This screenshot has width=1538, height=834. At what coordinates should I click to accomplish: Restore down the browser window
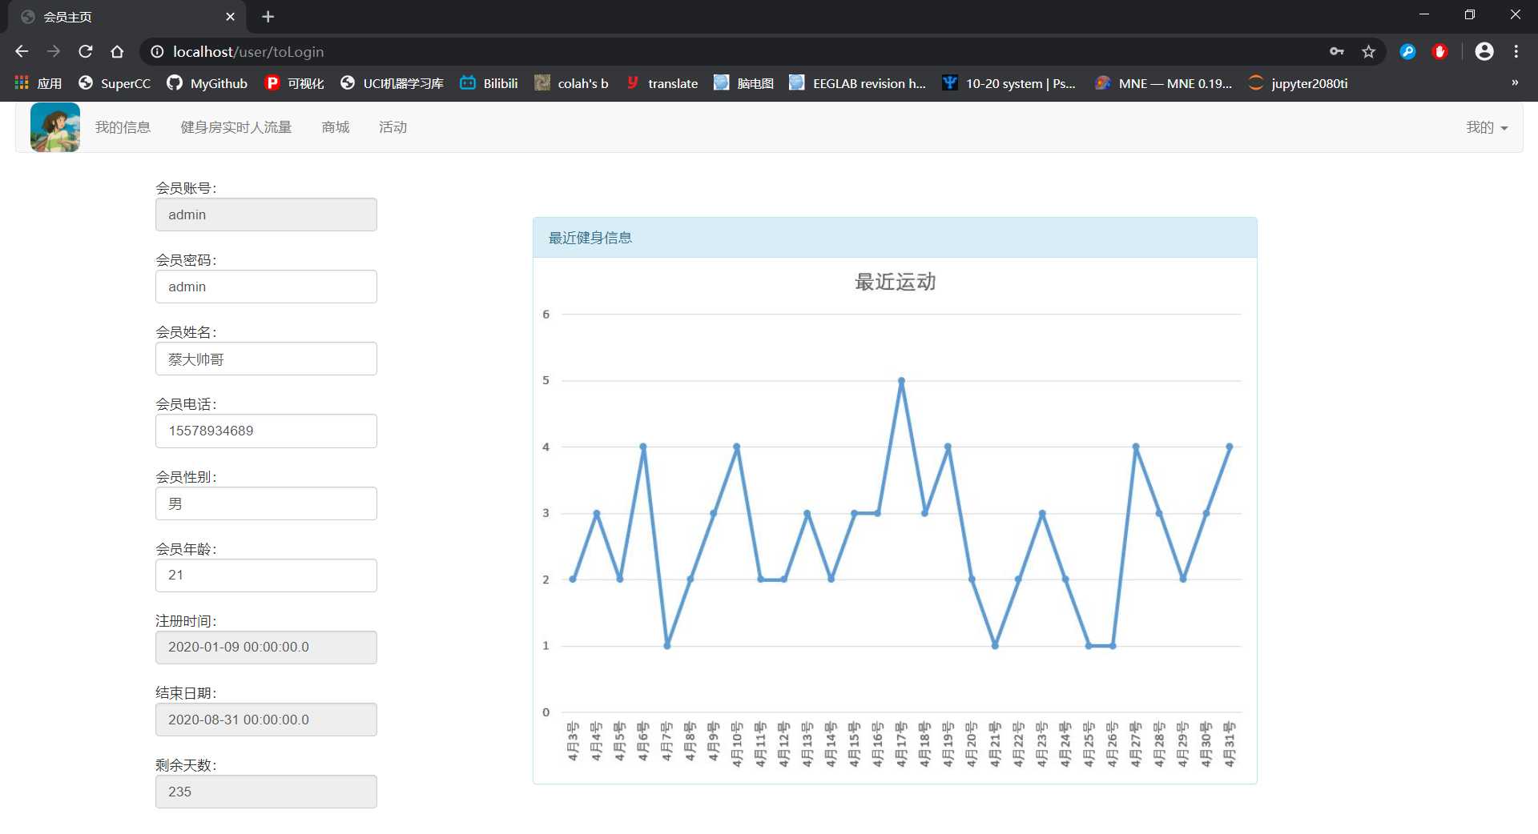(x=1470, y=14)
